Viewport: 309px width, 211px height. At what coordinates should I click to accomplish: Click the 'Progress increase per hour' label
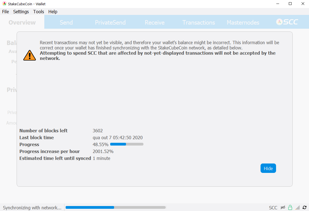coord(50,151)
